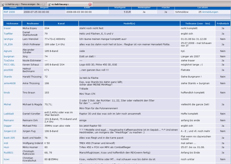The height and width of the screenshot is (164, 231).
Task: Open indi user profile
Action: coord(6,143)
